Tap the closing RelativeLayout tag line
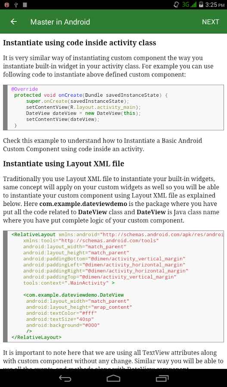The width and height of the screenshot is (227, 387). (36, 337)
